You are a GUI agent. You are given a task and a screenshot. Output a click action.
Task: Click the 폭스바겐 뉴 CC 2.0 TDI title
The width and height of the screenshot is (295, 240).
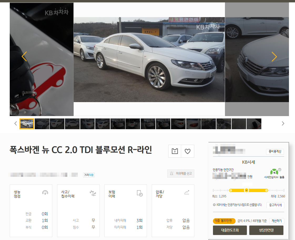pos(81,150)
